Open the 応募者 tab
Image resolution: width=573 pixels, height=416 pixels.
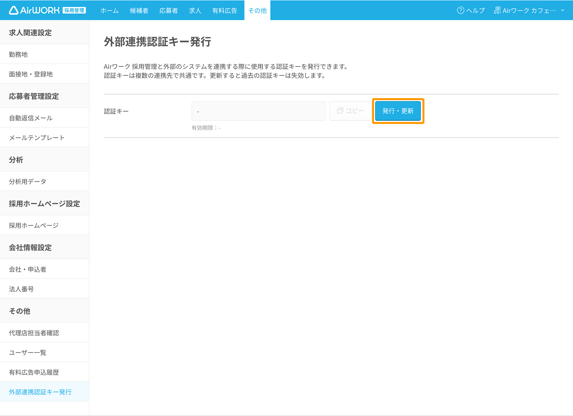tap(168, 10)
